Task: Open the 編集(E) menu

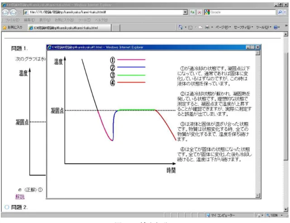Action: click(29, 20)
